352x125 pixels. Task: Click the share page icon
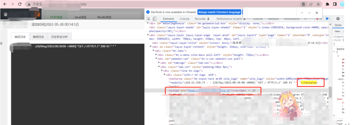click(311, 4)
